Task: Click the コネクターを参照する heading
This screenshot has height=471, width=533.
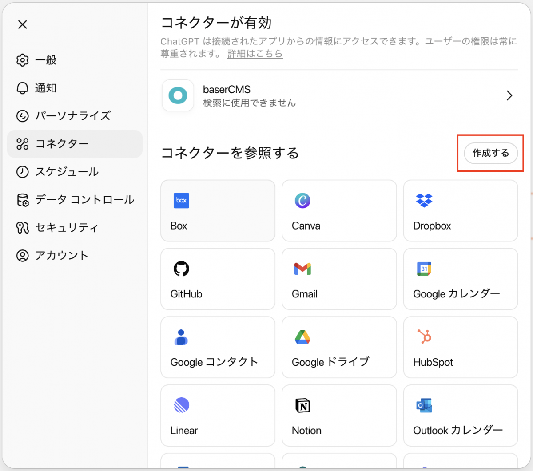Action: [x=230, y=153]
